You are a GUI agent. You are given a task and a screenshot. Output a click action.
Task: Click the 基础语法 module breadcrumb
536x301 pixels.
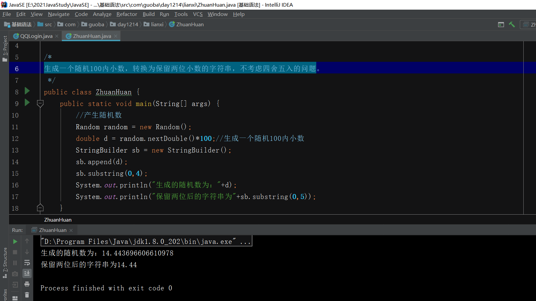point(18,24)
